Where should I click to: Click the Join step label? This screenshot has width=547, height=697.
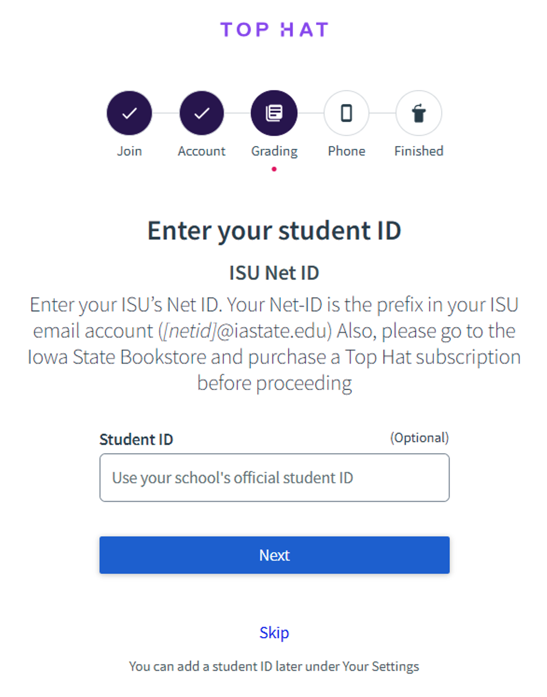coord(129,150)
